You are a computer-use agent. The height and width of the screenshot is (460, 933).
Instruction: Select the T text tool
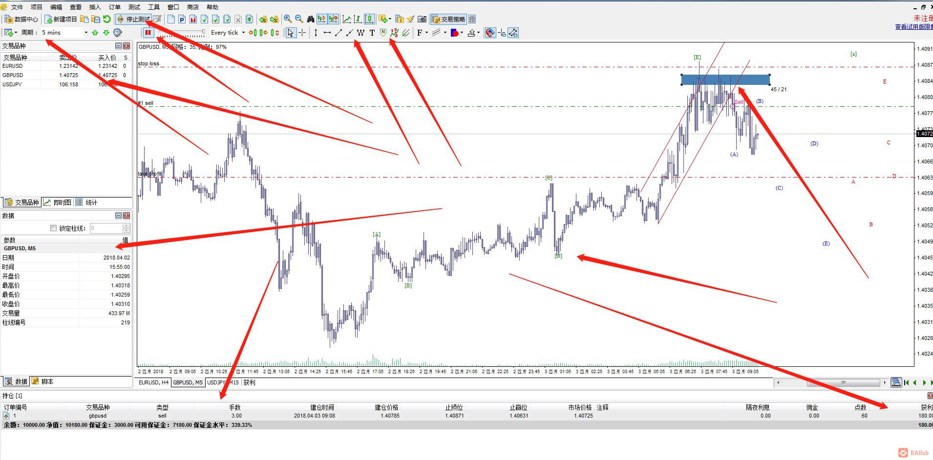372,33
